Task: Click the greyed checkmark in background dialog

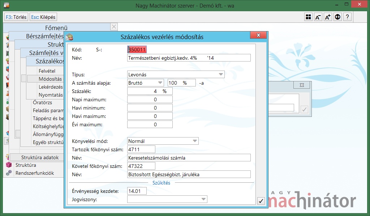Action: [304, 109]
